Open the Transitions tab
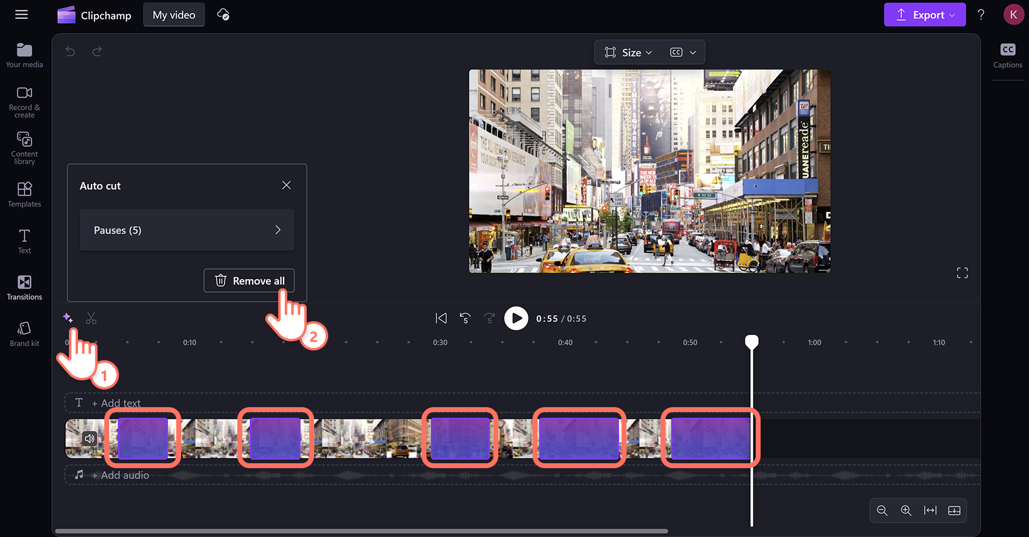Image resolution: width=1029 pixels, height=537 pixels. pos(24,288)
